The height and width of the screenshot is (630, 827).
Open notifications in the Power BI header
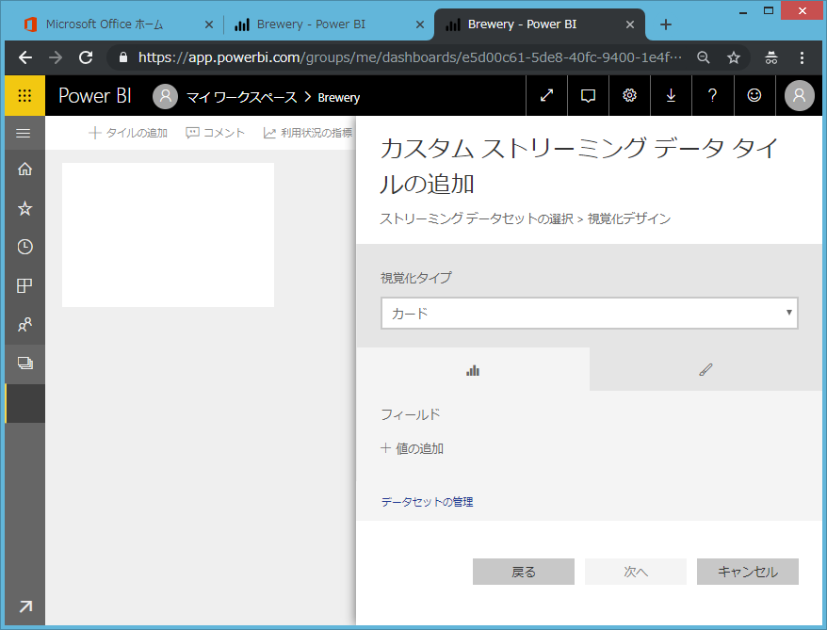[x=588, y=95]
